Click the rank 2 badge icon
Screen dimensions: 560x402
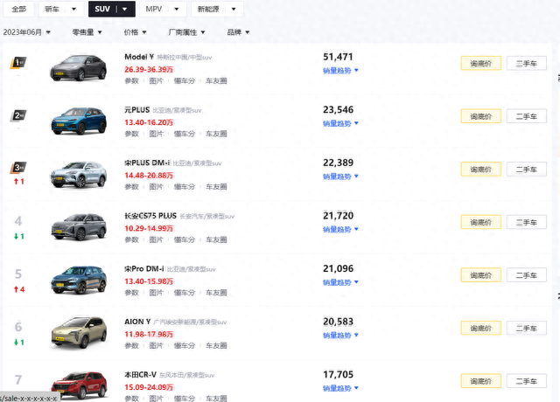click(x=17, y=115)
